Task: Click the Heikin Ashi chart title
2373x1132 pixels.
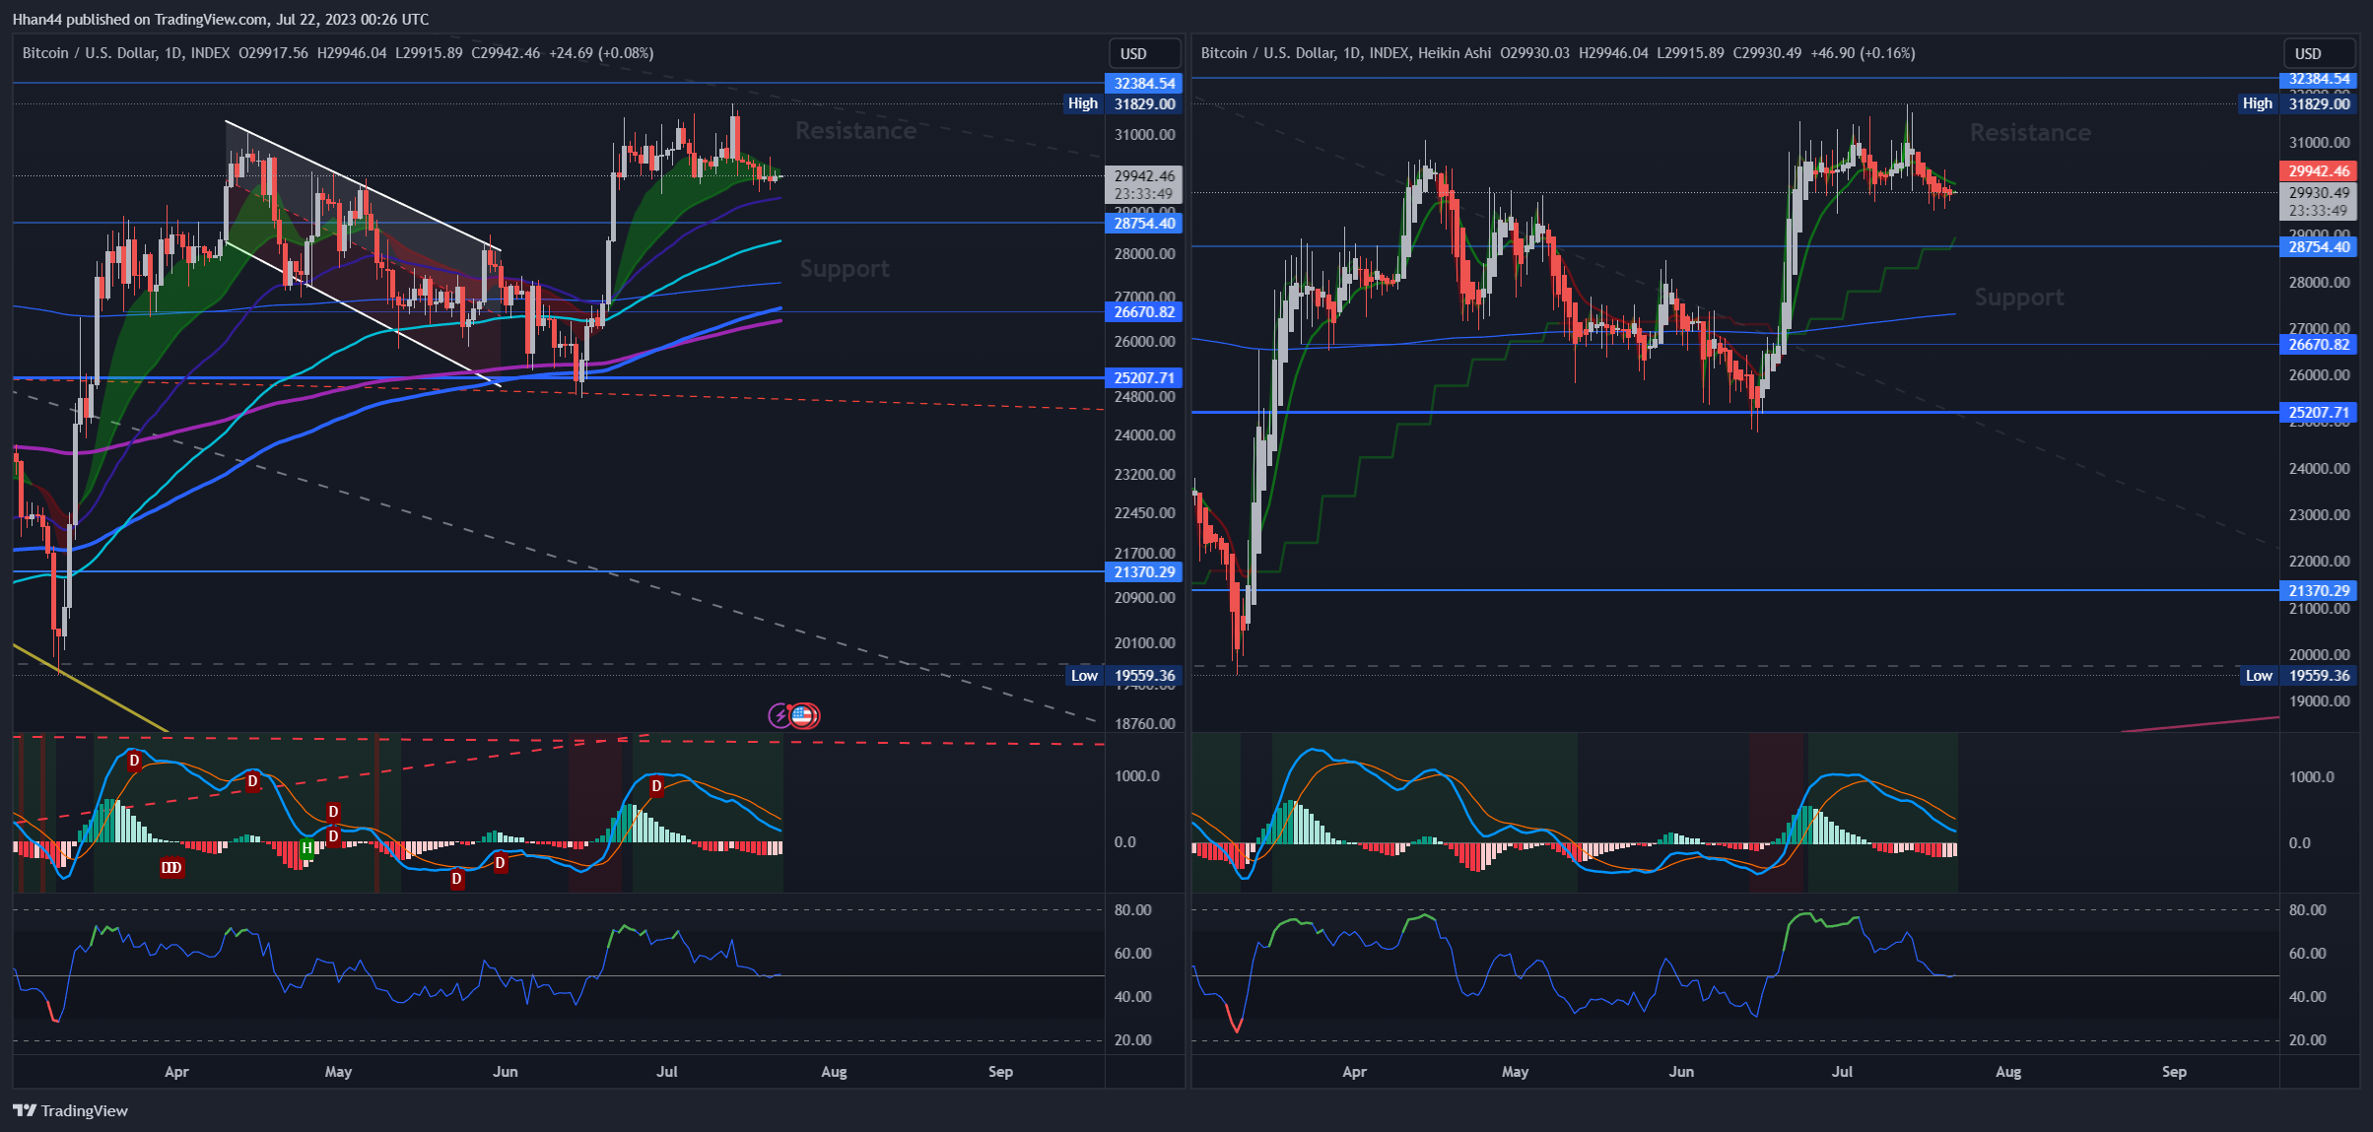Action: [1346, 53]
